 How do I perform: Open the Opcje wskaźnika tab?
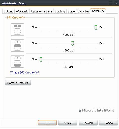coord(42,11)
